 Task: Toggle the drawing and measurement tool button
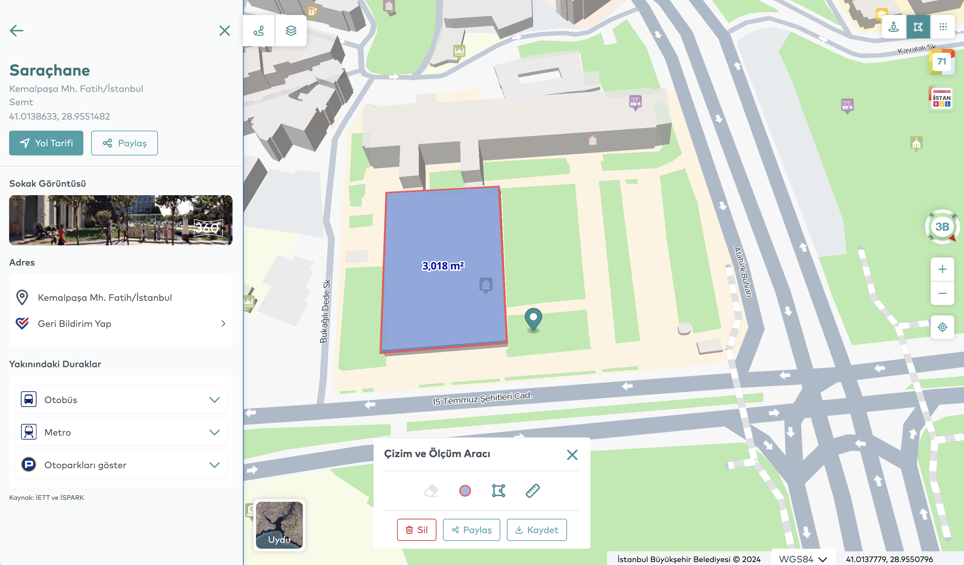click(x=918, y=27)
